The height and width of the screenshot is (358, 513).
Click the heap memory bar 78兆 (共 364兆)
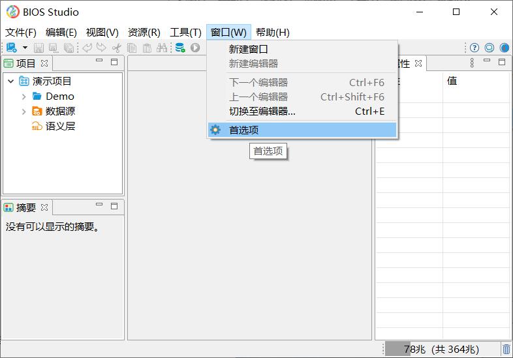click(x=441, y=349)
